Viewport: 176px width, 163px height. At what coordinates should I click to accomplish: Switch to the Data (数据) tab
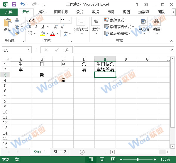coord(95,12)
